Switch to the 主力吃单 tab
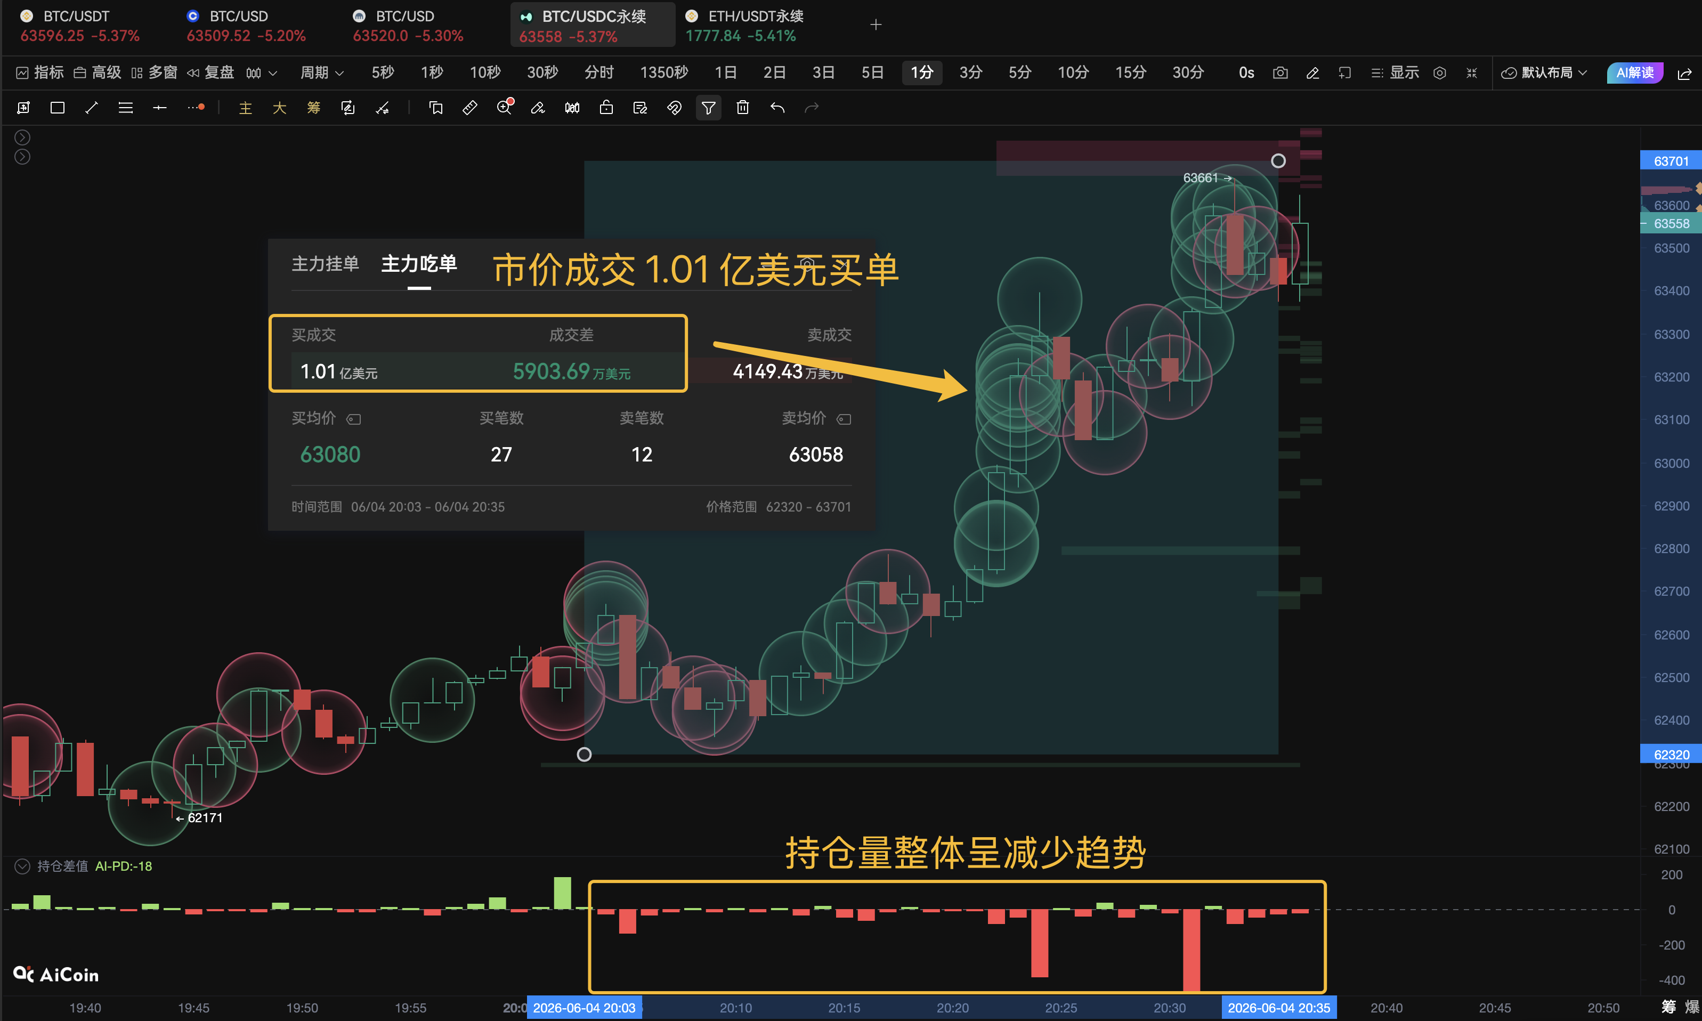The height and width of the screenshot is (1021, 1702). 419,263
